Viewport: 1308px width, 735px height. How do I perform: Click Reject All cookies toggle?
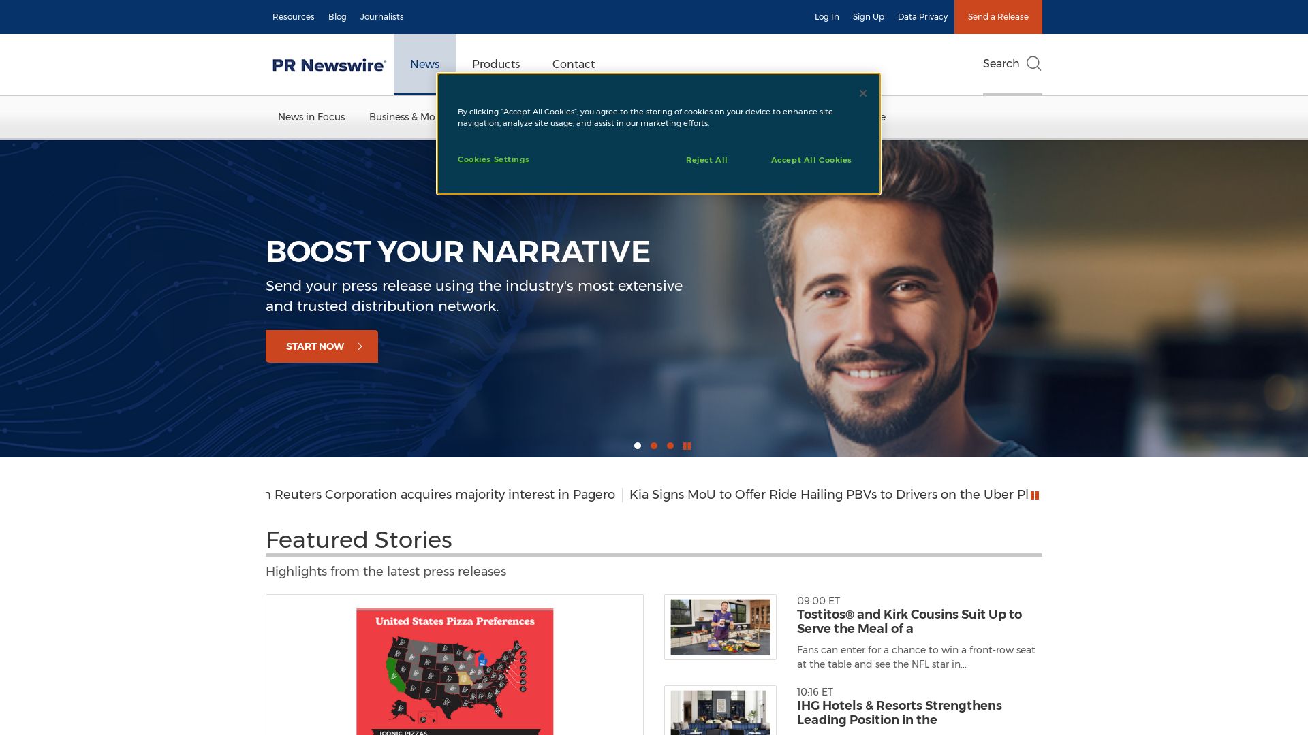tap(706, 159)
